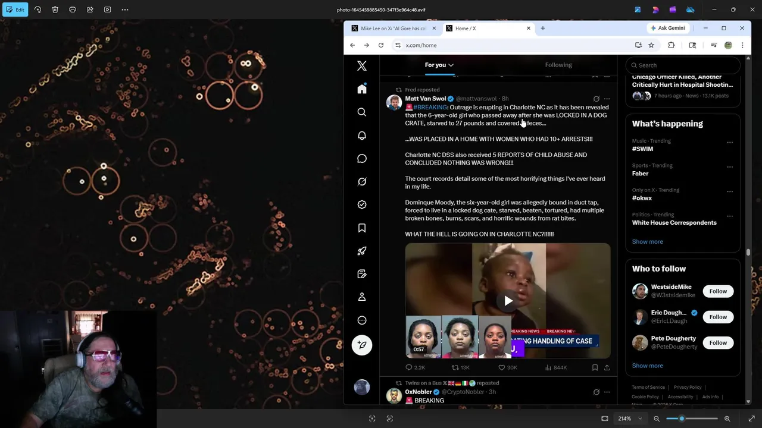Open X home logo in sidebar
Screen dimensions: 762x428
pyautogui.click(x=362, y=66)
